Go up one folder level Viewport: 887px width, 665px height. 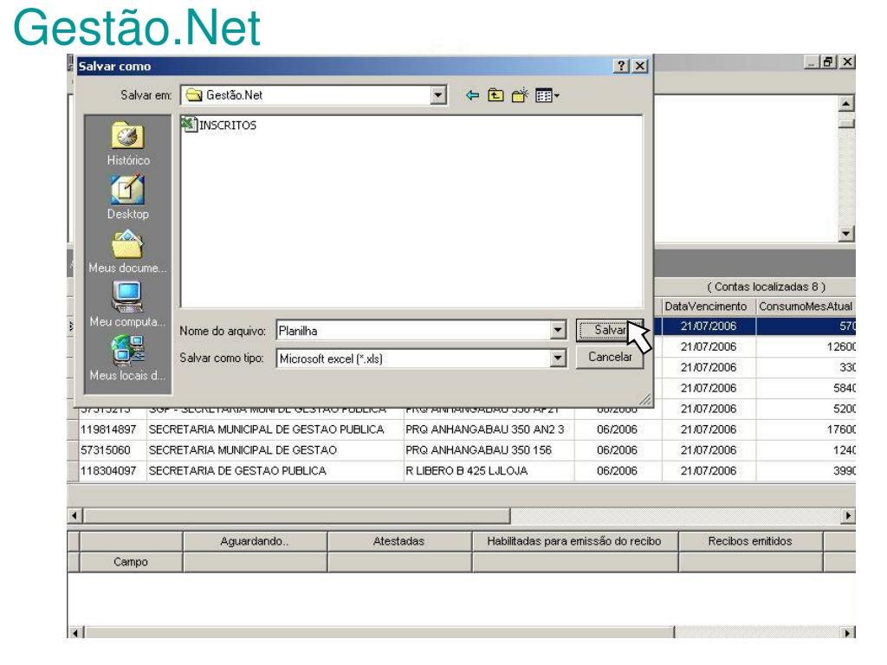495,95
